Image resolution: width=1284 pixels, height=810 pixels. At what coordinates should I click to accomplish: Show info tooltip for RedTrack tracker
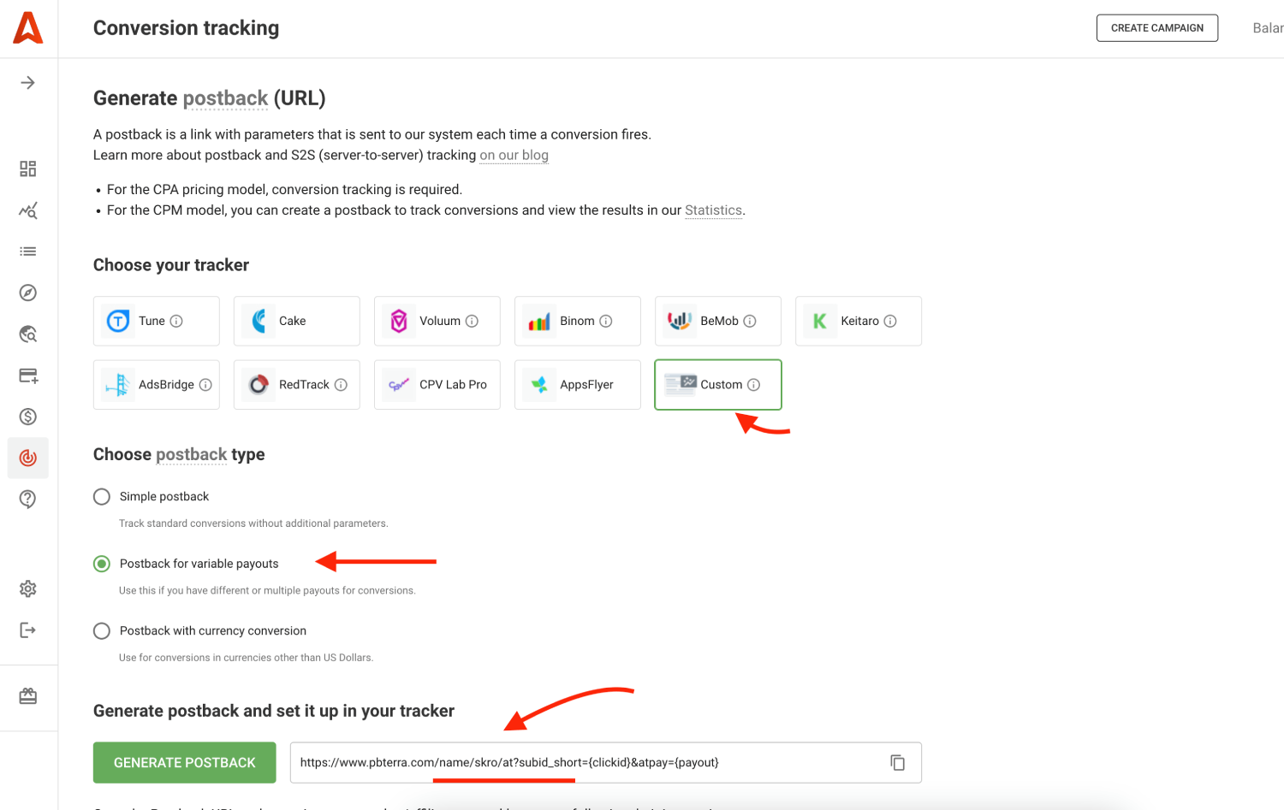(x=341, y=385)
